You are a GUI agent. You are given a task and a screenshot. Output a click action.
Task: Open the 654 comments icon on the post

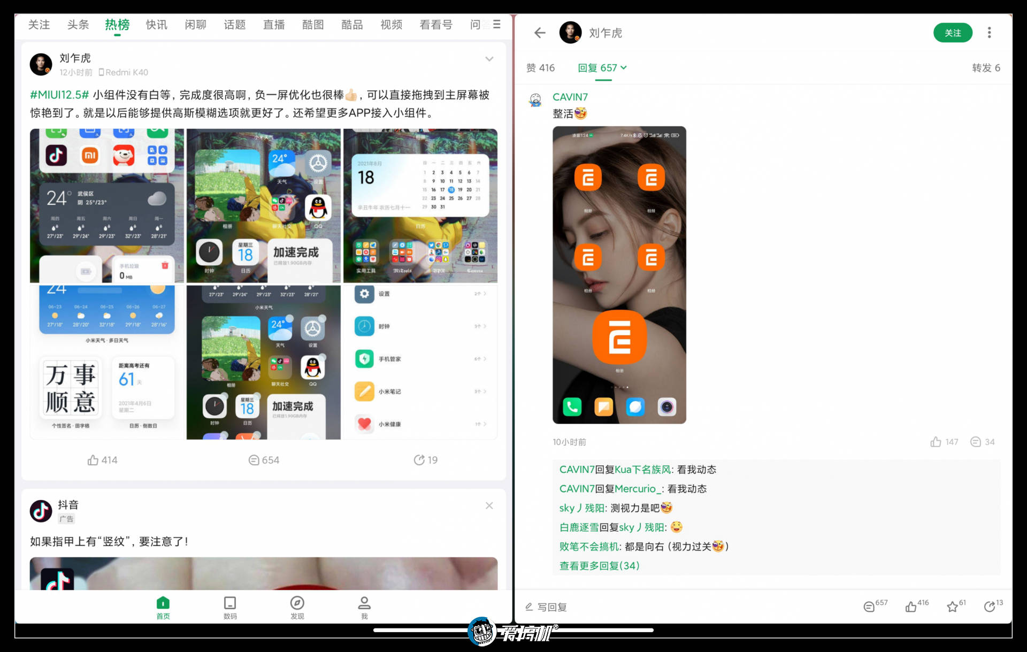tap(264, 460)
